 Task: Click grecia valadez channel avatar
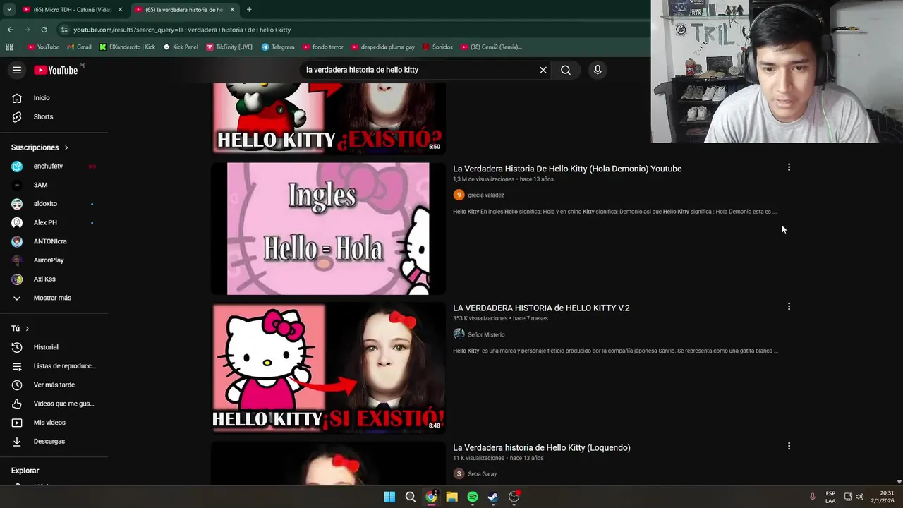pyautogui.click(x=459, y=195)
